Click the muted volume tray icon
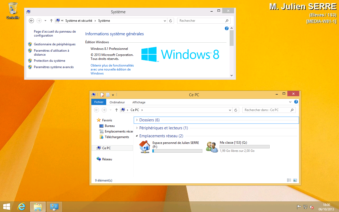339x212 pixels. [312, 207]
